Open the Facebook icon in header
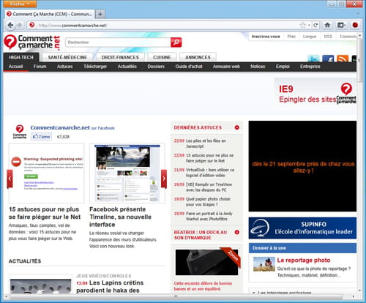366x303 pixels. tap(328, 59)
